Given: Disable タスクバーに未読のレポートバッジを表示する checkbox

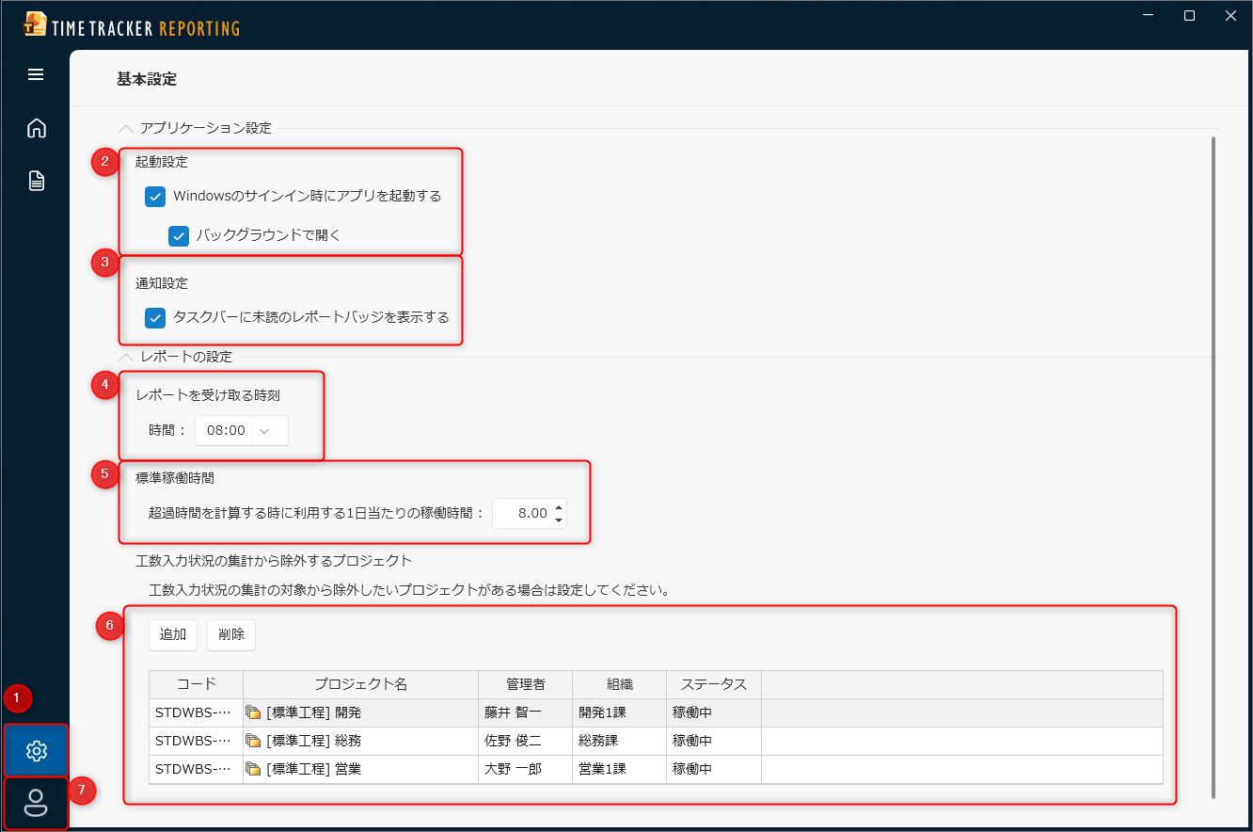Looking at the screenshot, I should [x=155, y=317].
